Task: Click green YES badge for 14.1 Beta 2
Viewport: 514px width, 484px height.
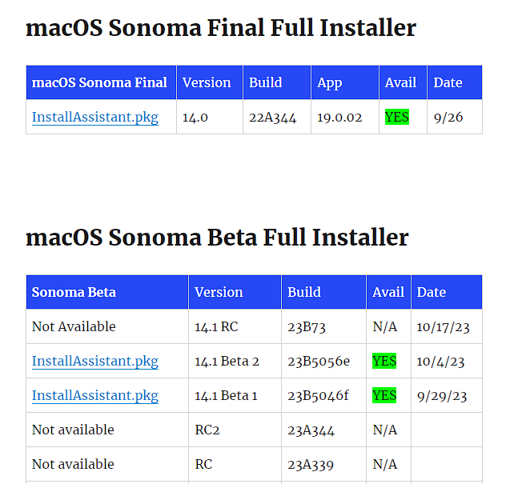Action: point(384,361)
